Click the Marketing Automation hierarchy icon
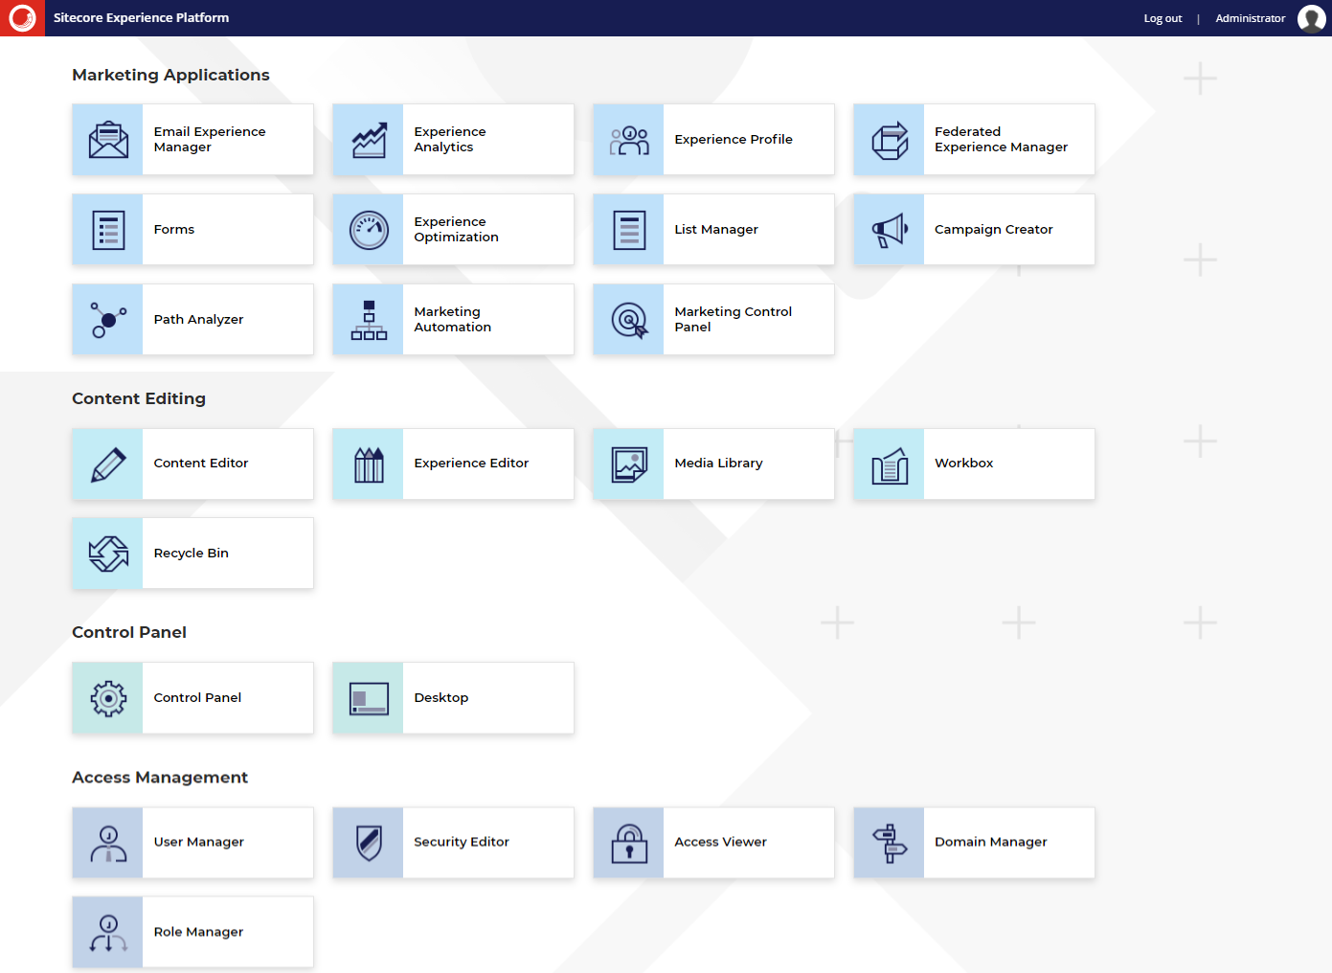Screen dimensions: 1332x973 point(369,320)
